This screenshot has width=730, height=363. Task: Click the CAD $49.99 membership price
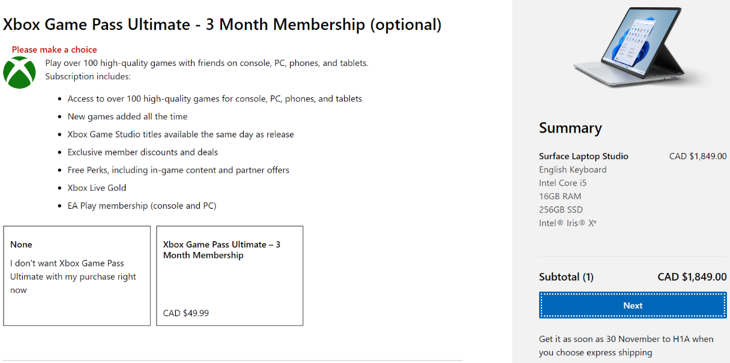(x=186, y=313)
